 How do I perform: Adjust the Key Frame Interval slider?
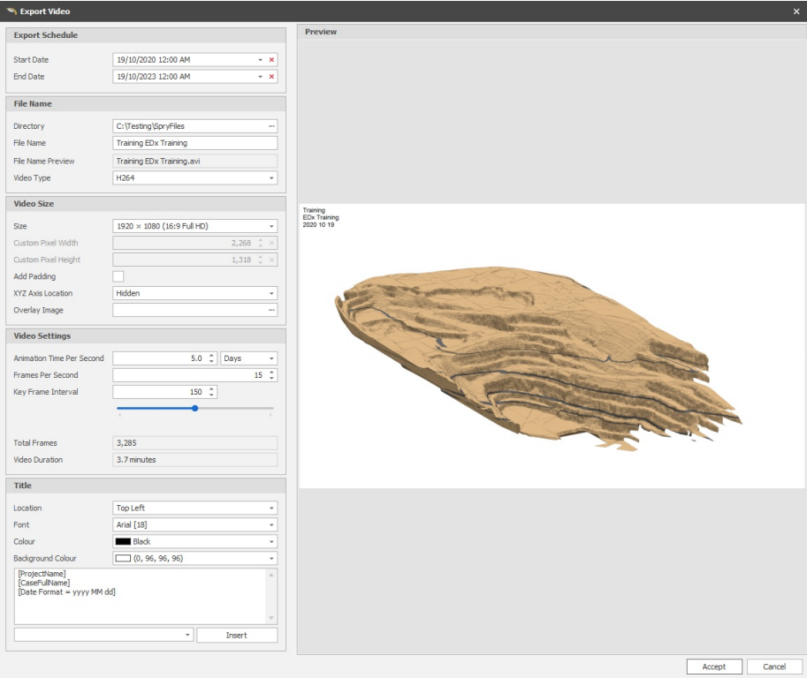(x=195, y=409)
